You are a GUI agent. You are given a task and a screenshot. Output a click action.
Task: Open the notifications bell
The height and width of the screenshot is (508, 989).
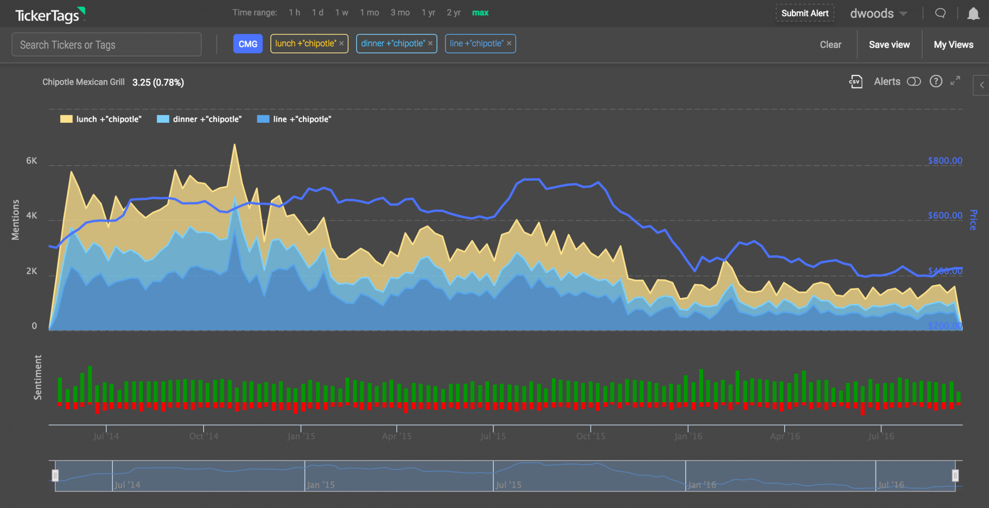[973, 14]
